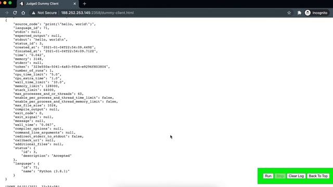The height and width of the screenshot is (187, 333).
Task: Click the "max_processes_and_or_threads" line
Action: coord(48,94)
